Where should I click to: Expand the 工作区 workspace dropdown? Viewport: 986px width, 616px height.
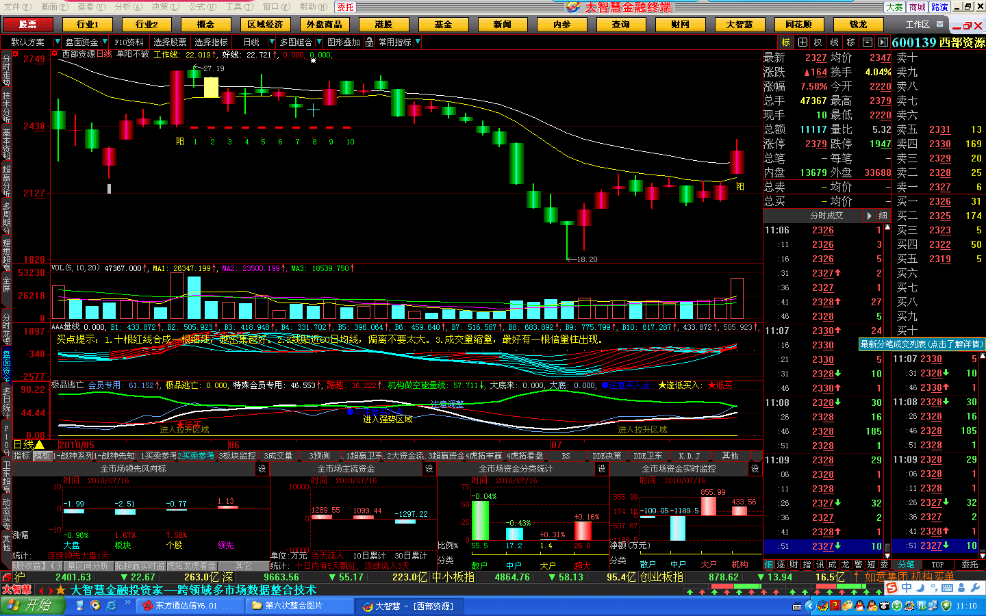coord(939,25)
